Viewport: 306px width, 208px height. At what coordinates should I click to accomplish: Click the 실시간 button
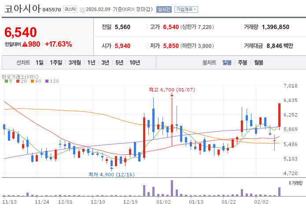[164, 9]
